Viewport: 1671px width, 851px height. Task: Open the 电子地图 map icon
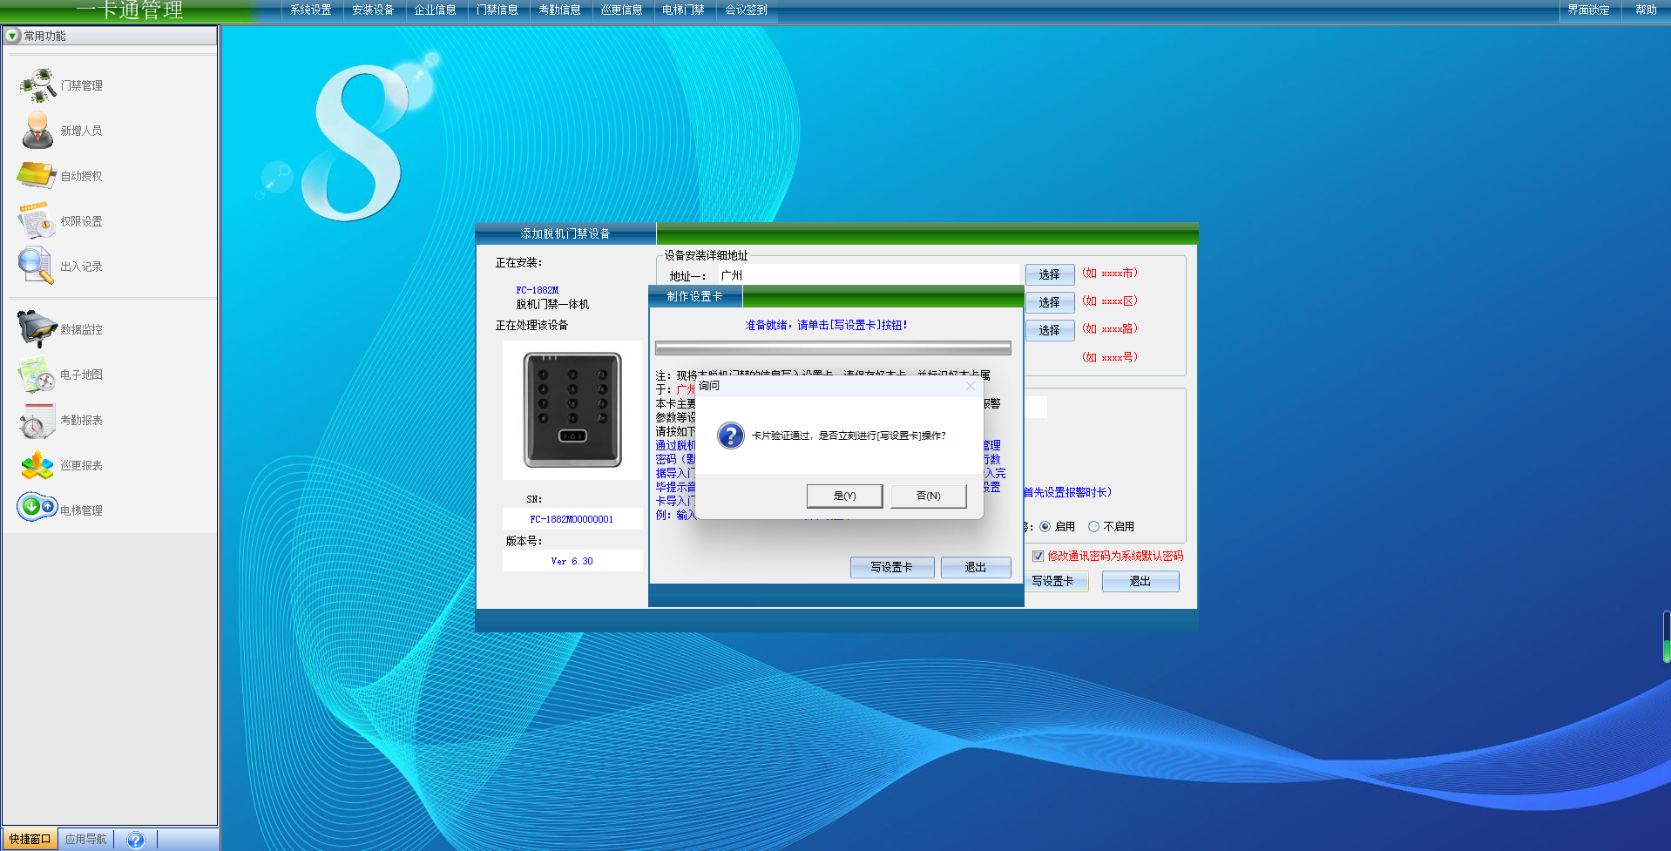point(37,375)
